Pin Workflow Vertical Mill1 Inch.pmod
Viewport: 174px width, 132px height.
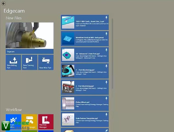(106, 34)
